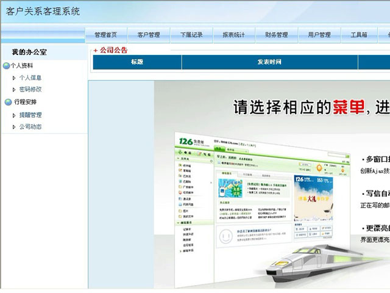
Task: Click the 标题 column header
Action: (137, 62)
